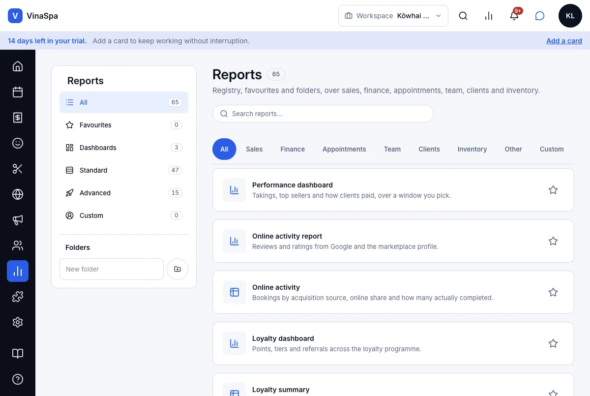Click '14 days left in your trial.' text
This screenshot has height=396, width=590.
click(x=47, y=41)
